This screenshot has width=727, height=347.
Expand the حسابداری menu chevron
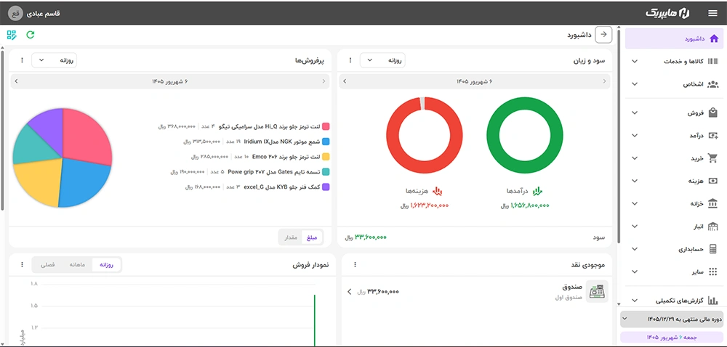[635, 249]
